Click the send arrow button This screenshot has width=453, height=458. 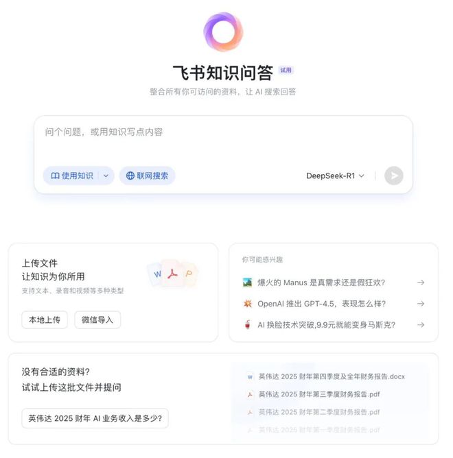pos(394,176)
